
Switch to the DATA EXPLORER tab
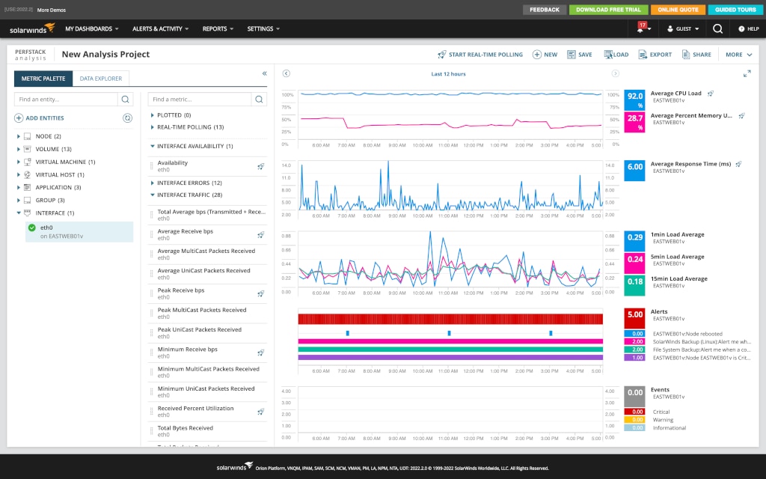(100, 77)
